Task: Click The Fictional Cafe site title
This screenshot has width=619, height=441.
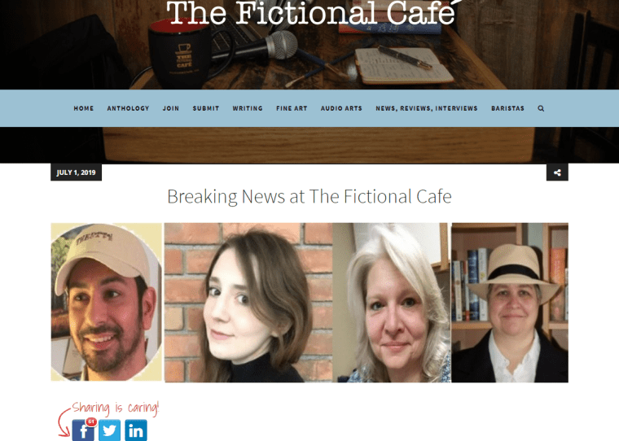Action: tap(311, 13)
